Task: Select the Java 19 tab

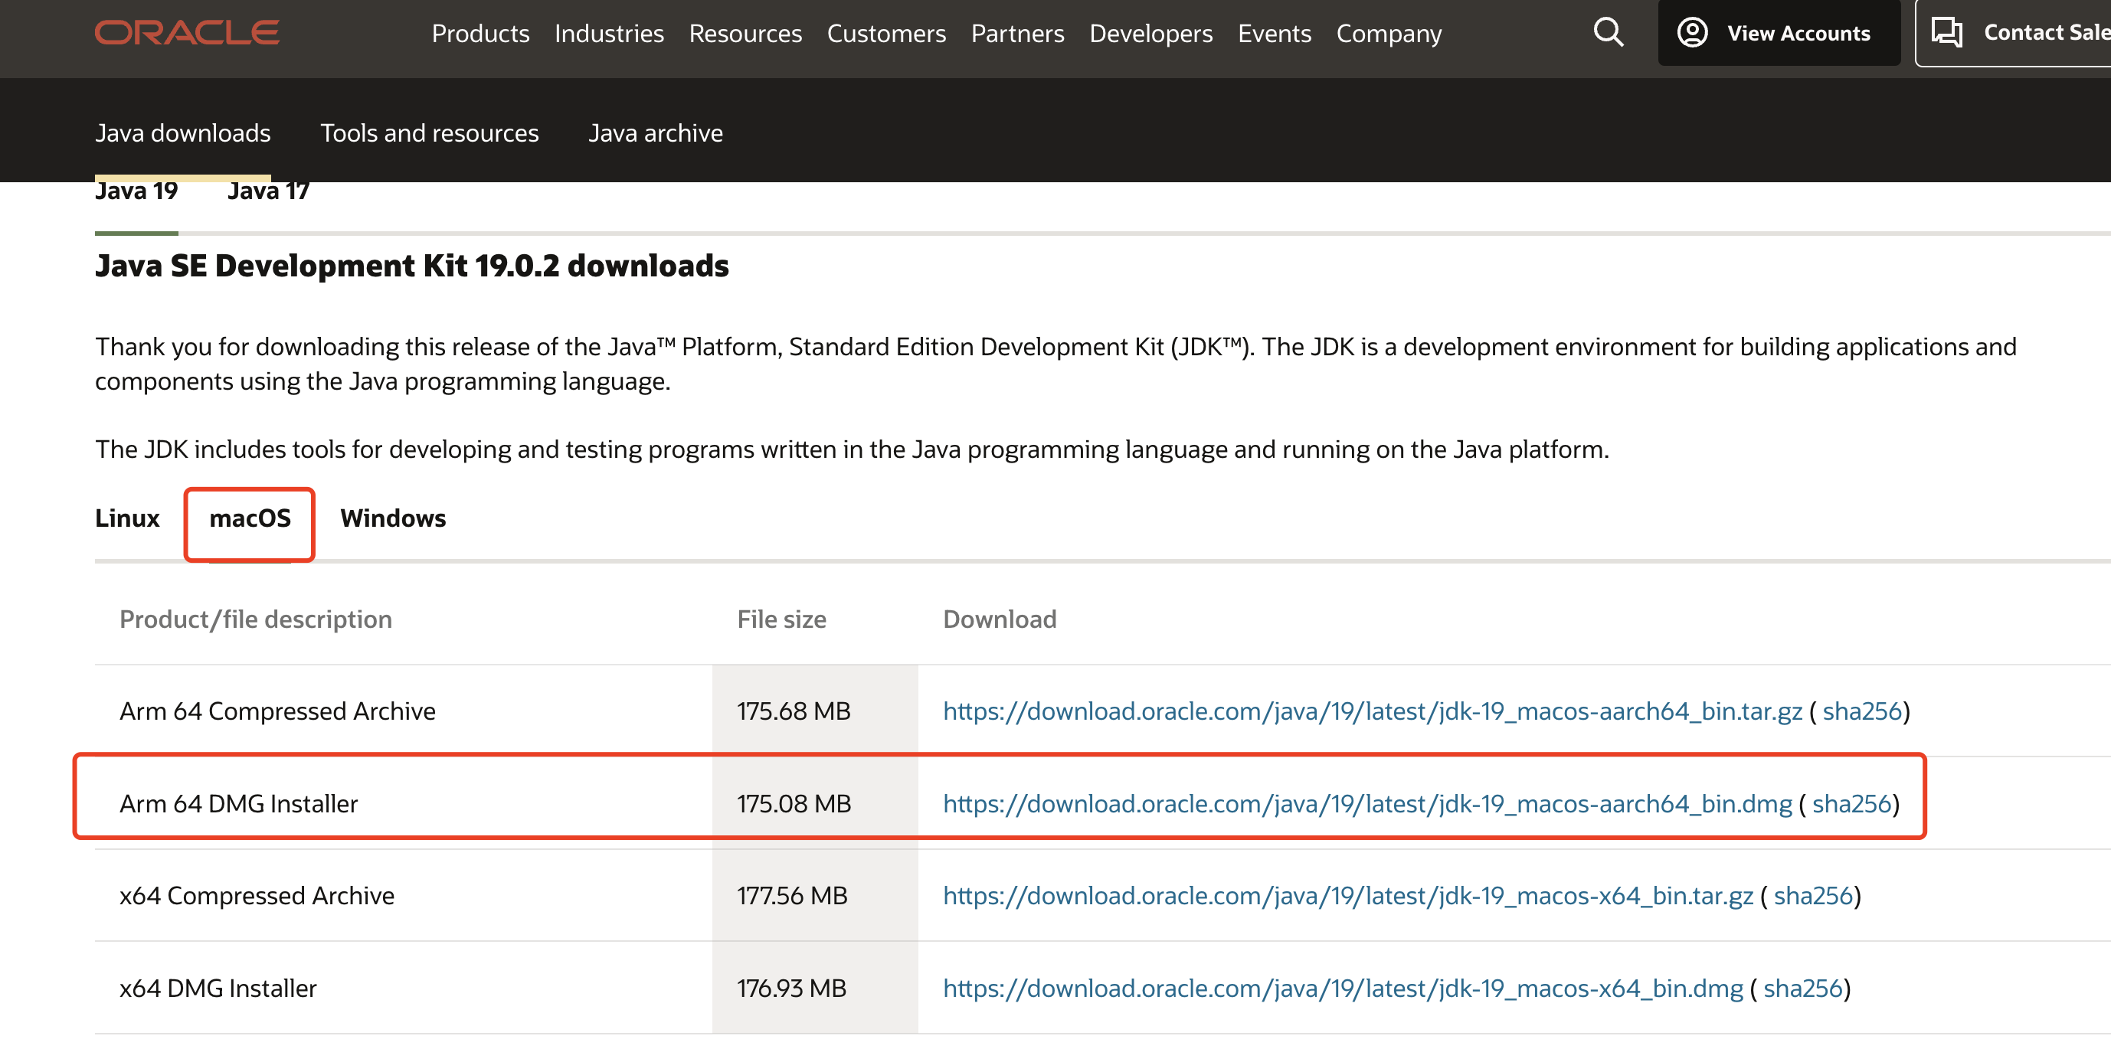Action: 136,192
